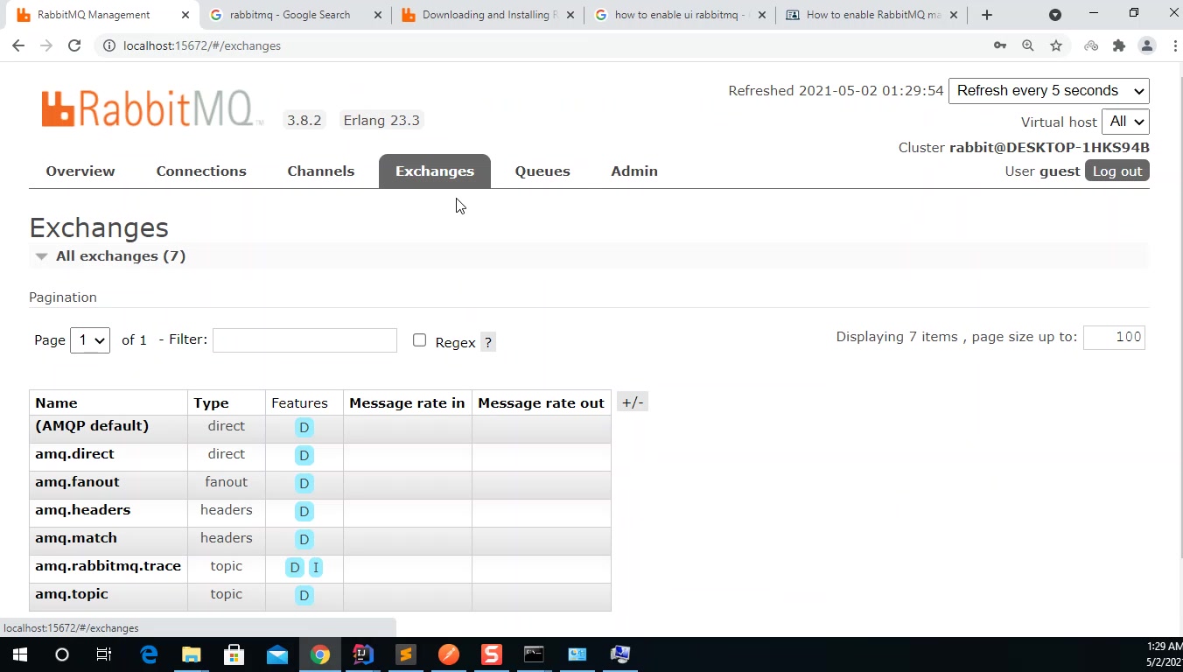Switch to the Connections tab
The width and height of the screenshot is (1183, 672).
[x=201, y=171]
